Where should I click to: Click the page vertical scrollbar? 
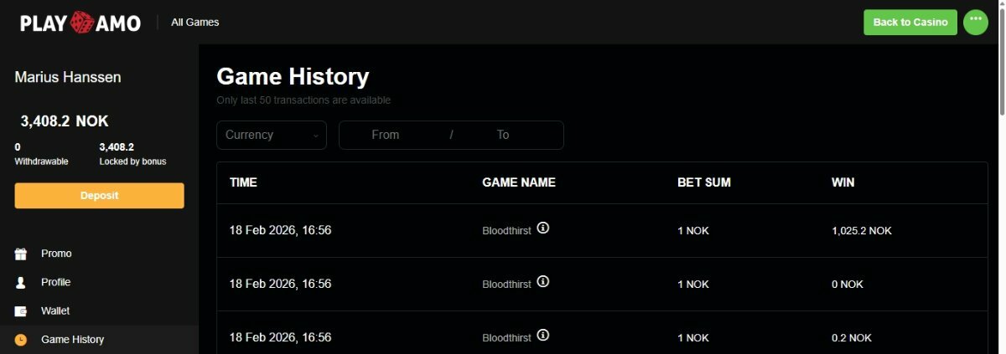1000,67
